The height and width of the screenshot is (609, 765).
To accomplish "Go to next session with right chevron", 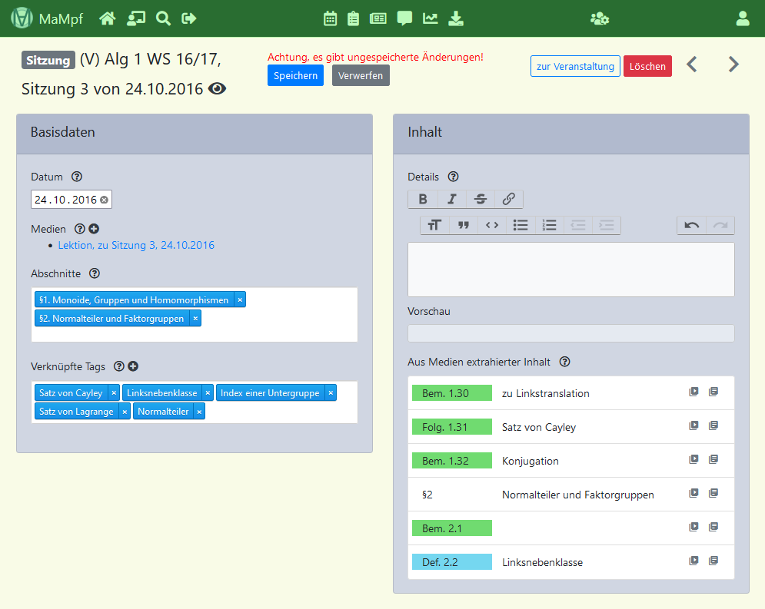I will click(x=733, y=65).
